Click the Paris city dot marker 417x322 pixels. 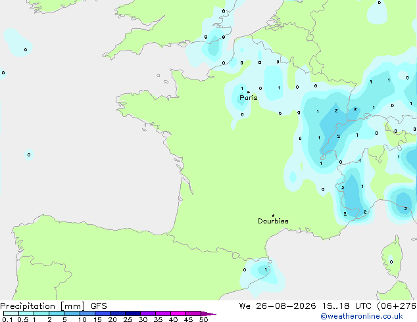click(249, 92)
